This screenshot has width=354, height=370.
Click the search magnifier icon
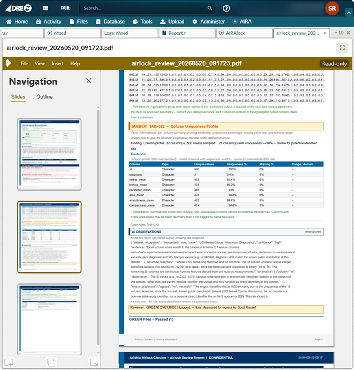click(210, 8)
